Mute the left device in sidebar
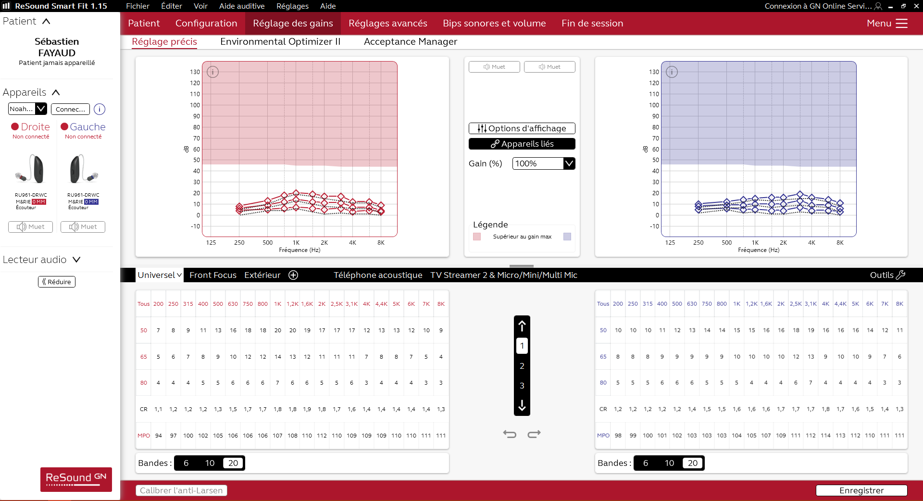 pyautogui.click(x=83, y=227)
